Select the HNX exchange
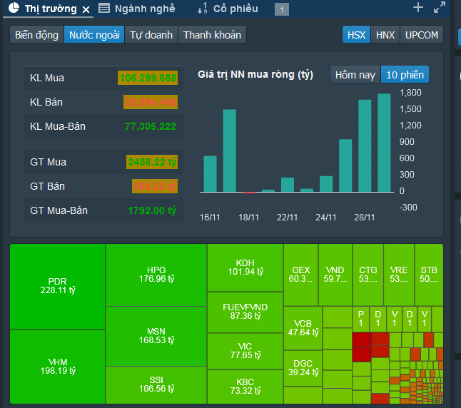Image resolution: width=461 pixels, height=408 pixels. click(x=385, y=35)
